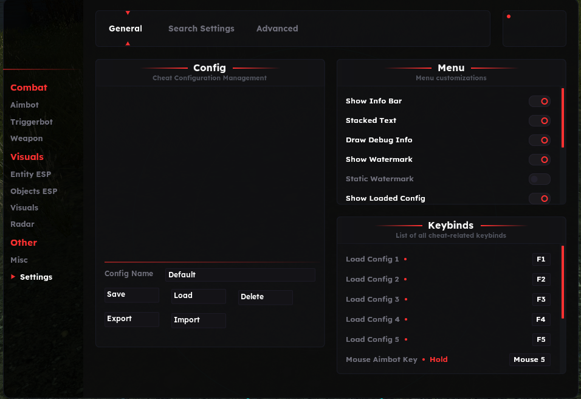This screenshot has height=399, width=581.
Task: Disable the Draw Debug Info toggle
Action: (x=539, y=141)
